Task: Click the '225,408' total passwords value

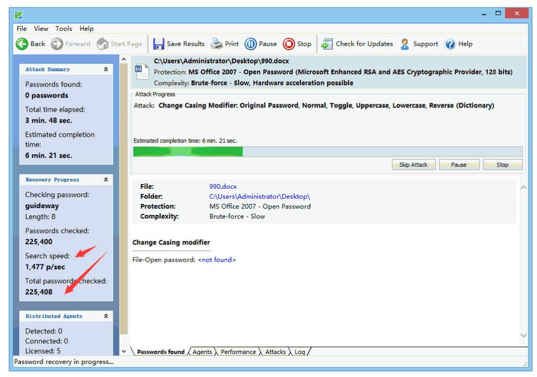Action: (39, 292)
